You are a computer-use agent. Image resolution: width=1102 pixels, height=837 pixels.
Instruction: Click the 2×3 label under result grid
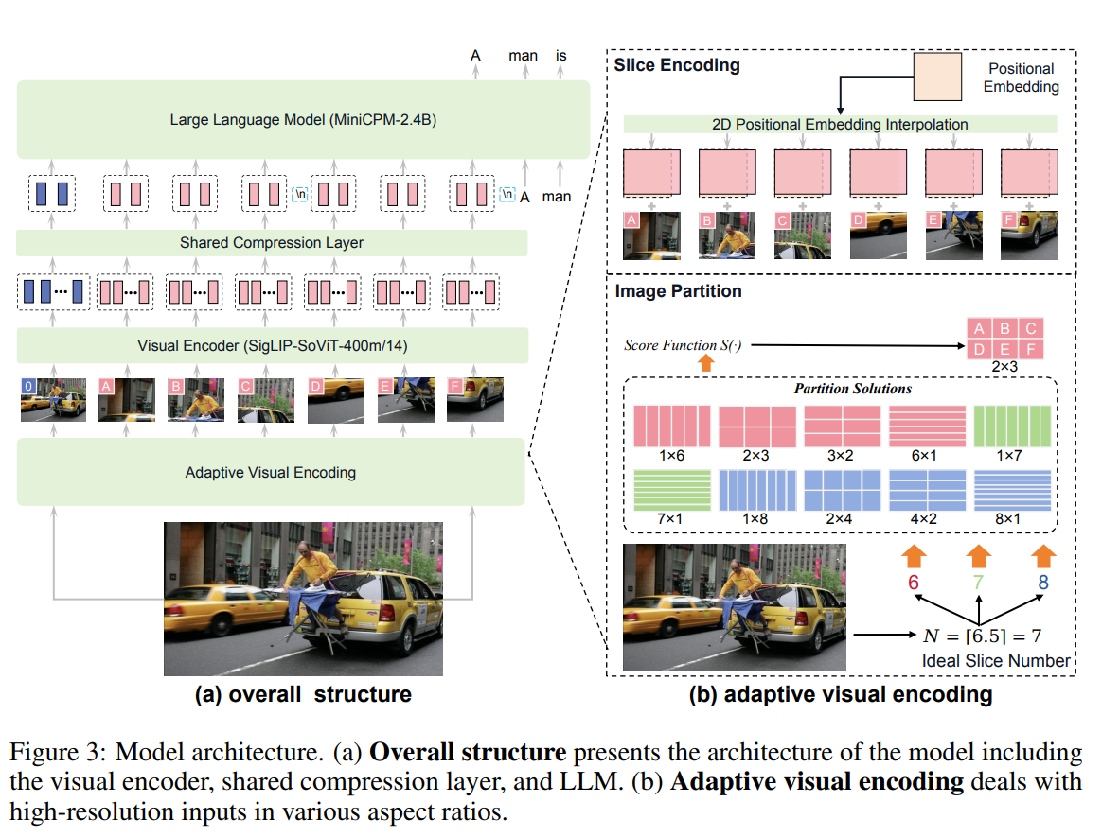(x=1004, y=367)
